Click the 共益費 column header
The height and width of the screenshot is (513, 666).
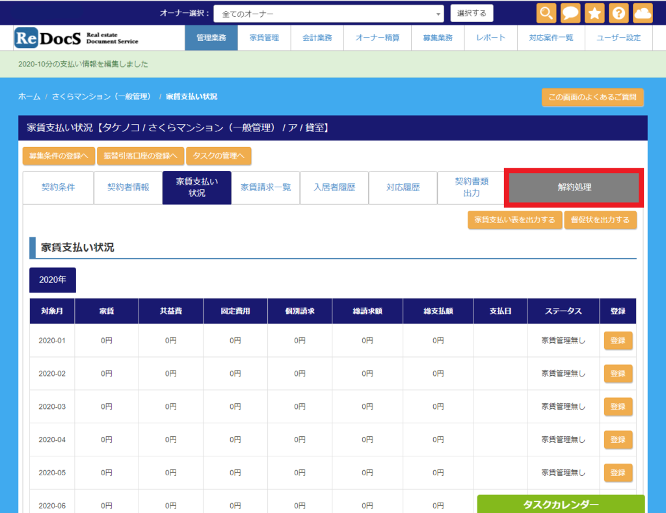pyautogui.click(x=171, y=311)
